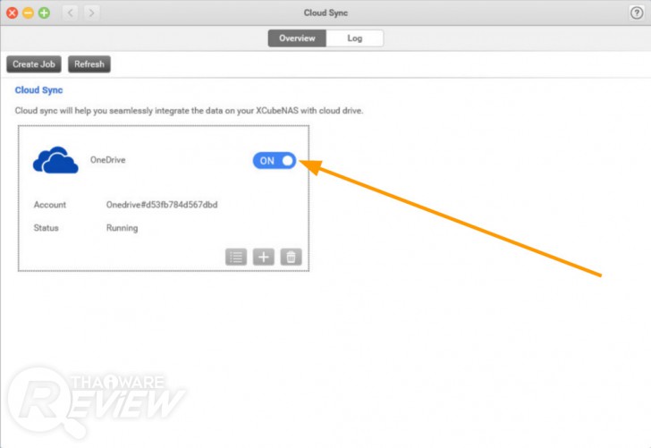Minimize the window with yellow button
The height and width of the screenshot is (448, 651).
coord(28,13)
